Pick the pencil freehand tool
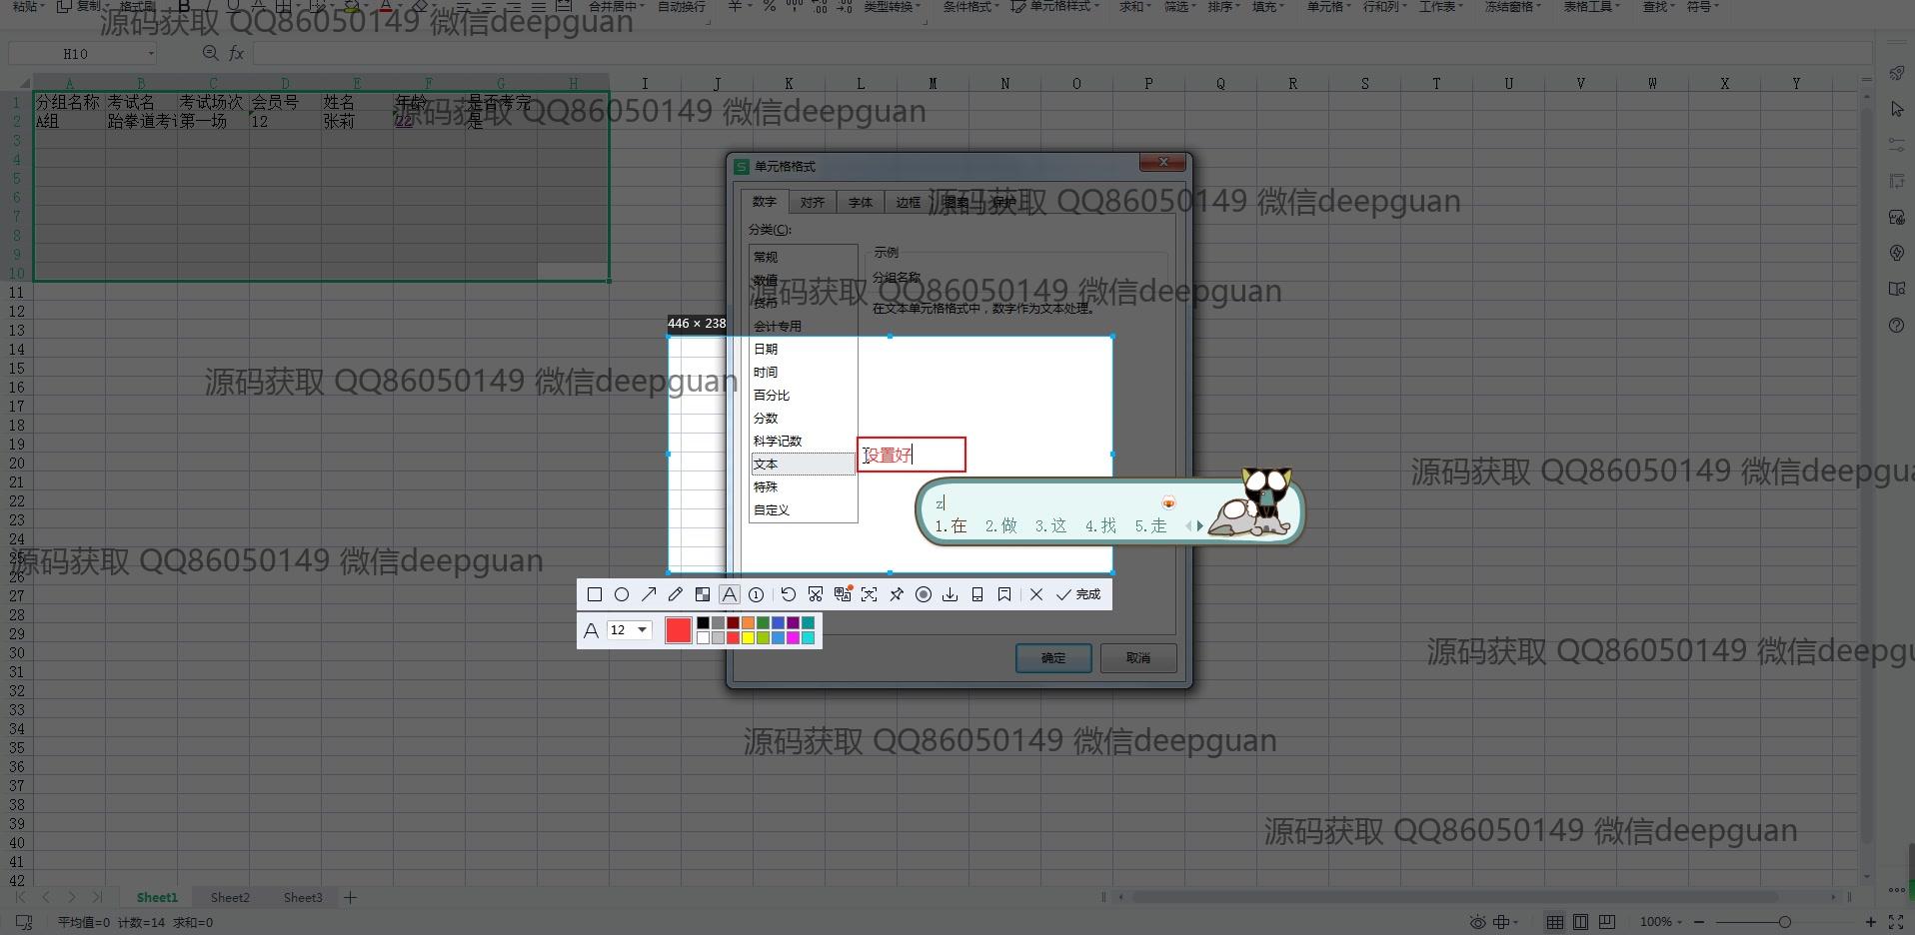Viewport: 1915px width, 935px height. point(676,594)
